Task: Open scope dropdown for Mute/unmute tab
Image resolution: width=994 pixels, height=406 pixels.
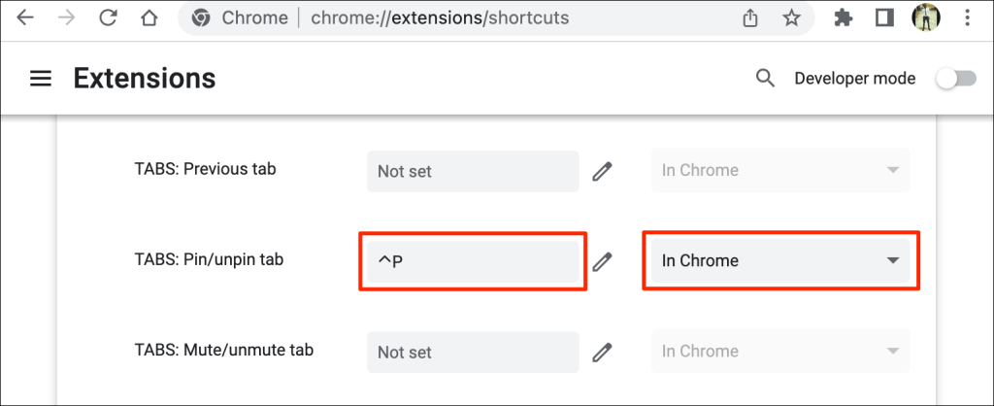Action: tap(780, 352)
